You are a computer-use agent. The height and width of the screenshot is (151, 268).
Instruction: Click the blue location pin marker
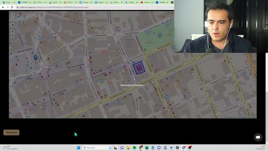coord(35,57)
